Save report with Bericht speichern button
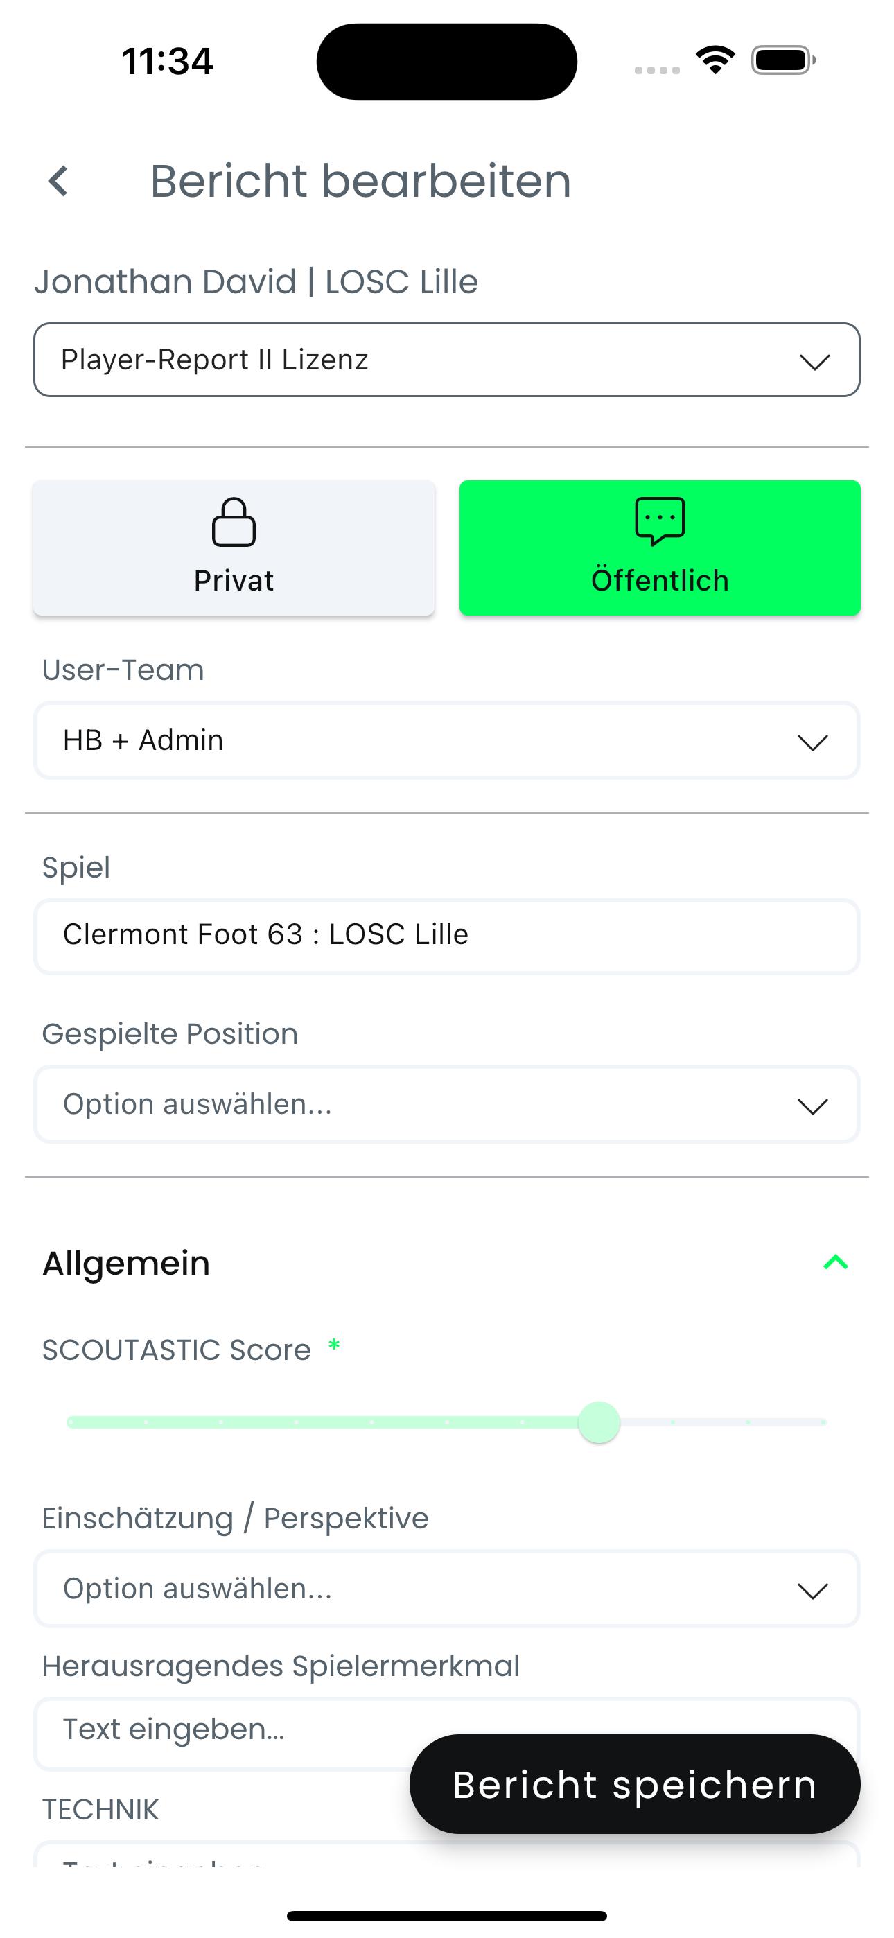The height and width of the screenshot is (1938, 894). tap(634, 1785)
